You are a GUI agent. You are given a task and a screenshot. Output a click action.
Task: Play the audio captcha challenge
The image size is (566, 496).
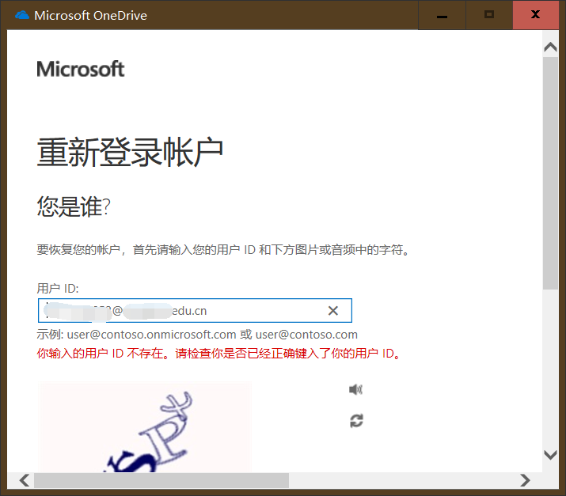click(x=355, y=389)
